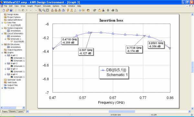194x117 pixels.
Task: Click the view all toolbar icon
Action: (48, 10)
